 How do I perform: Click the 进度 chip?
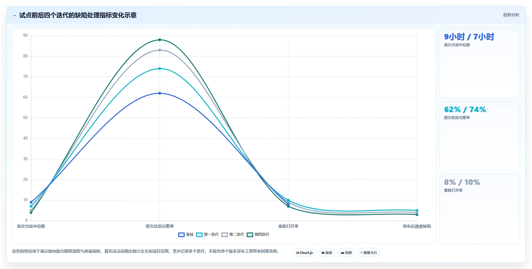point(346,253)
